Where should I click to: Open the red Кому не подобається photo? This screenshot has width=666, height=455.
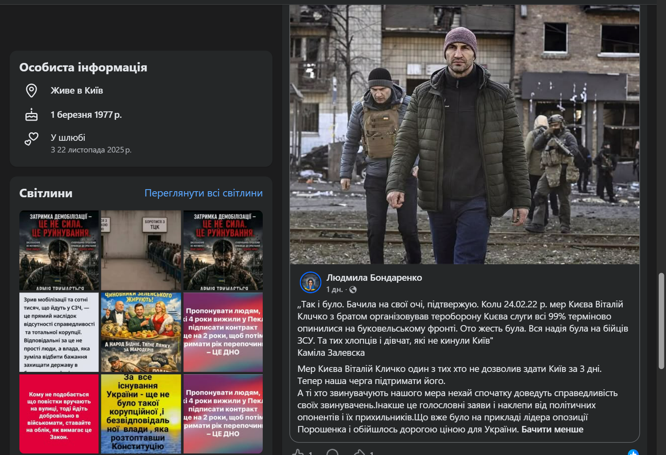[59, 414]
